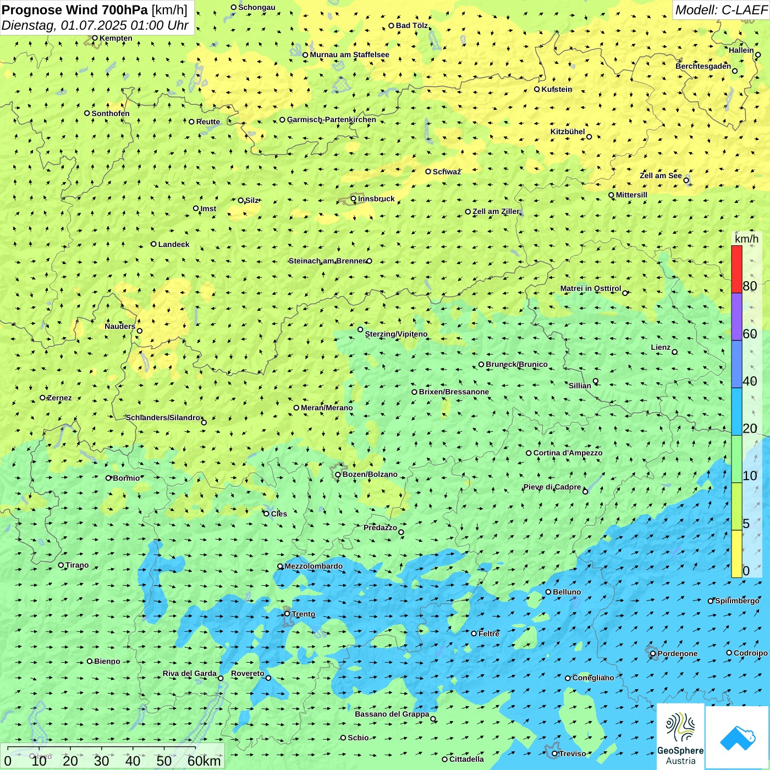Click the 'Bassano del Grappa' label
The width and height of the screenshot is (770, 770).
pyautogui.click(x=392, y=714)
